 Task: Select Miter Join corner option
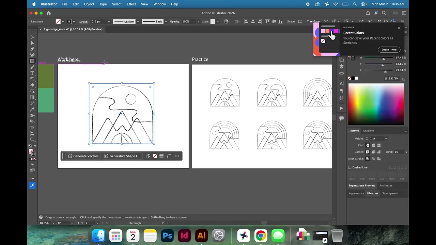(x=368, y=152)
